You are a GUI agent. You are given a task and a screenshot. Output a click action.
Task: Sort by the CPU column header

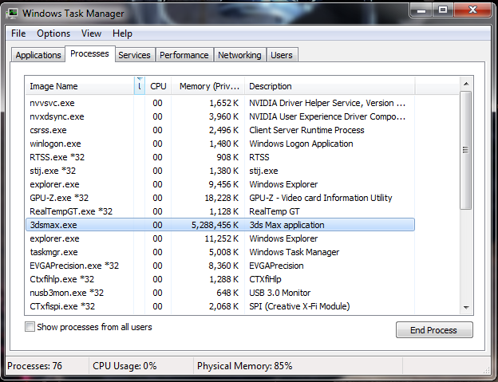158,86
